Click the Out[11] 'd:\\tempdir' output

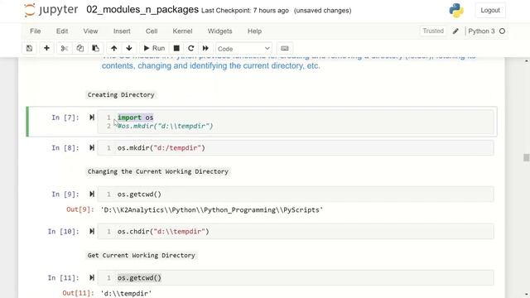point(126,293)
